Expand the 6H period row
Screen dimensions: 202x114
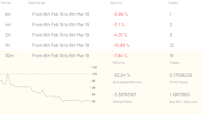click(x=101, y=14)
